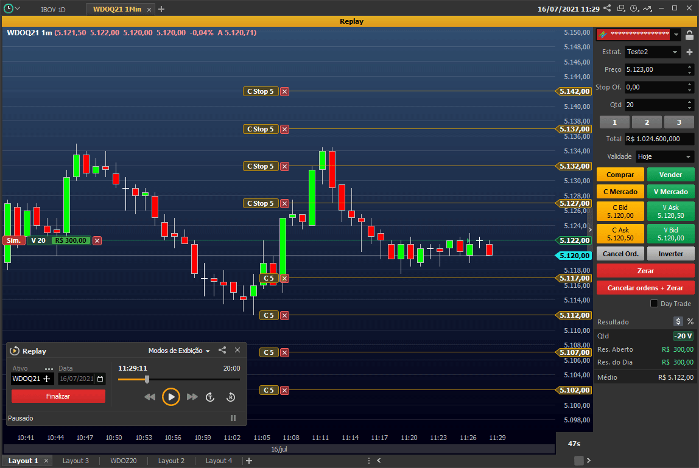Toggle the account lock icon
Viewport: 699px width, 468px height.
pyautogui.click(x=689, y=35)
